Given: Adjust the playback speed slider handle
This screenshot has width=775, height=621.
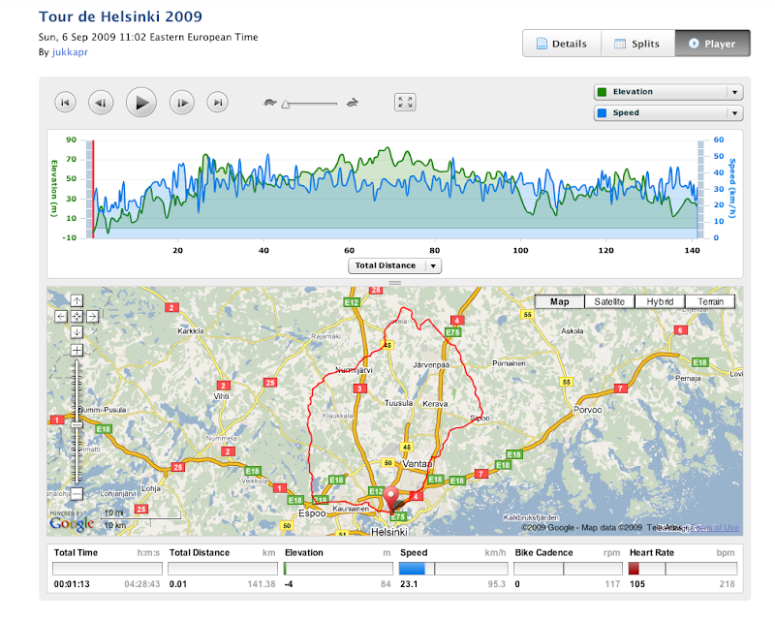Looking at the screenshot, I should click(x=286, y=105).
